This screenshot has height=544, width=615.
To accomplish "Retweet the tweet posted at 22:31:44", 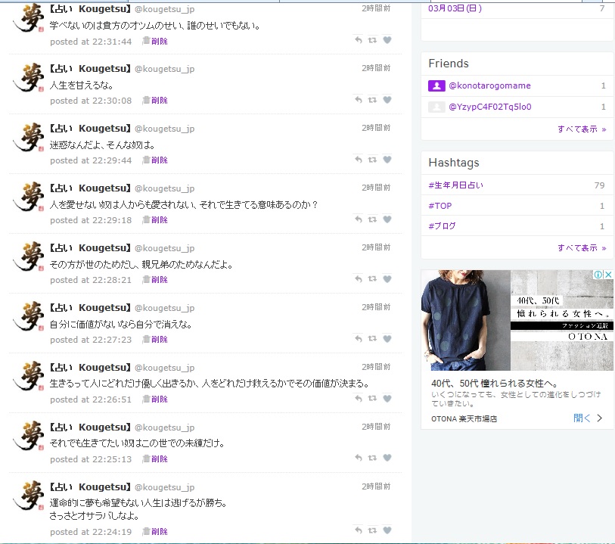I will (372, 40).
